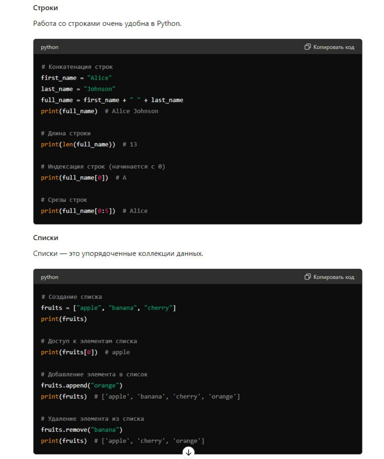Click the 'Копировать код' label above the fruits code
384x459 pixels.
pos(334,277)
